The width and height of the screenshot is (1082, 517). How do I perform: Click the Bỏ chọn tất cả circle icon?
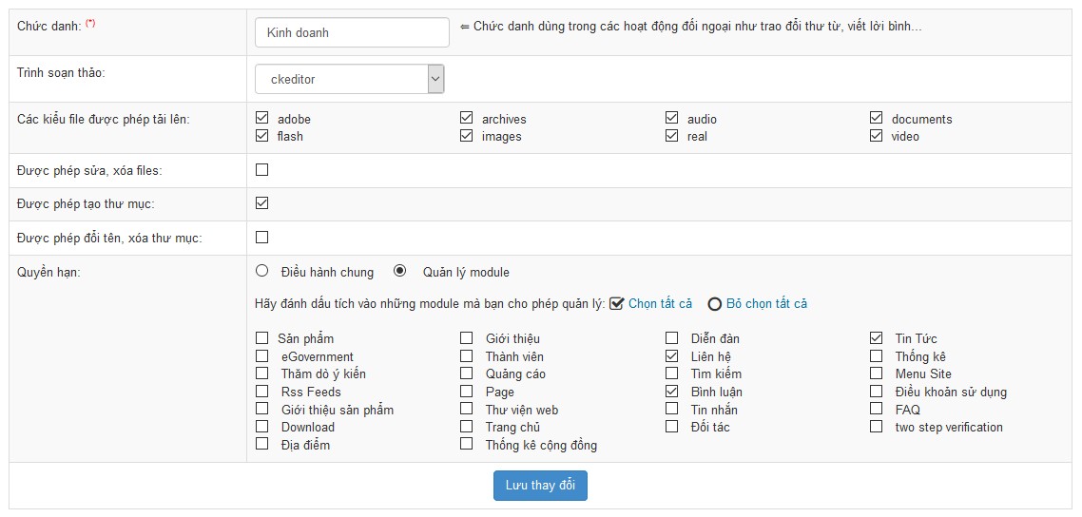pos(714,304)
